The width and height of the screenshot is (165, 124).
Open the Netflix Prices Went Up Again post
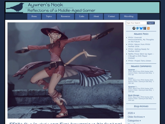pos(141,56)
